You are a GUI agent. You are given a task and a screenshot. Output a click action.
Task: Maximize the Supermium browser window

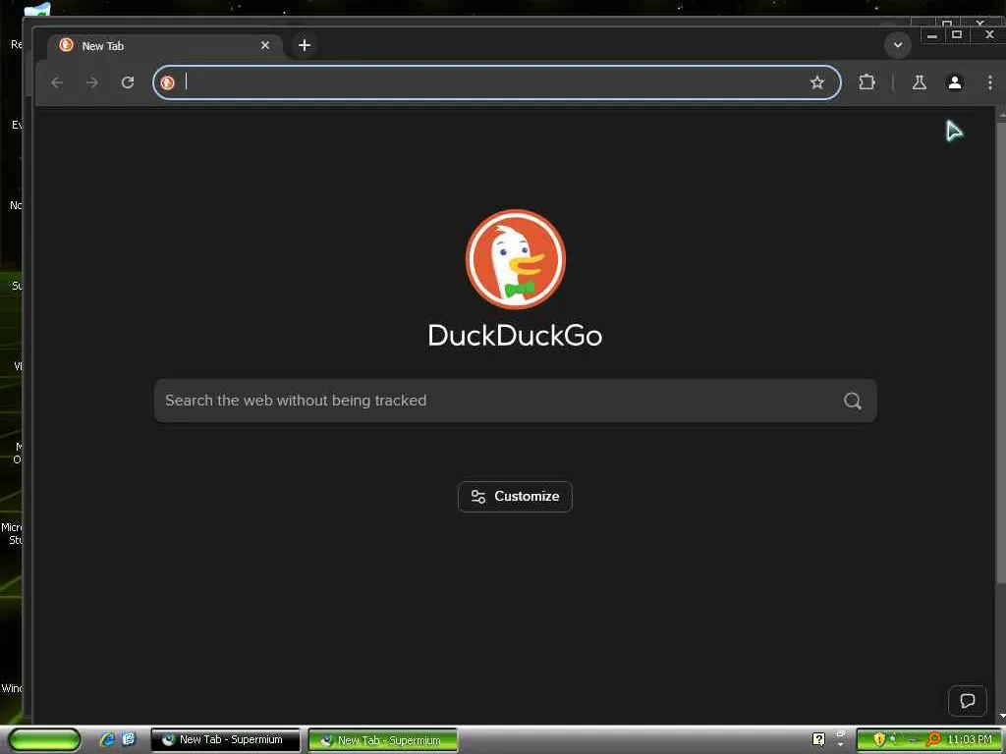pos(957,35)
